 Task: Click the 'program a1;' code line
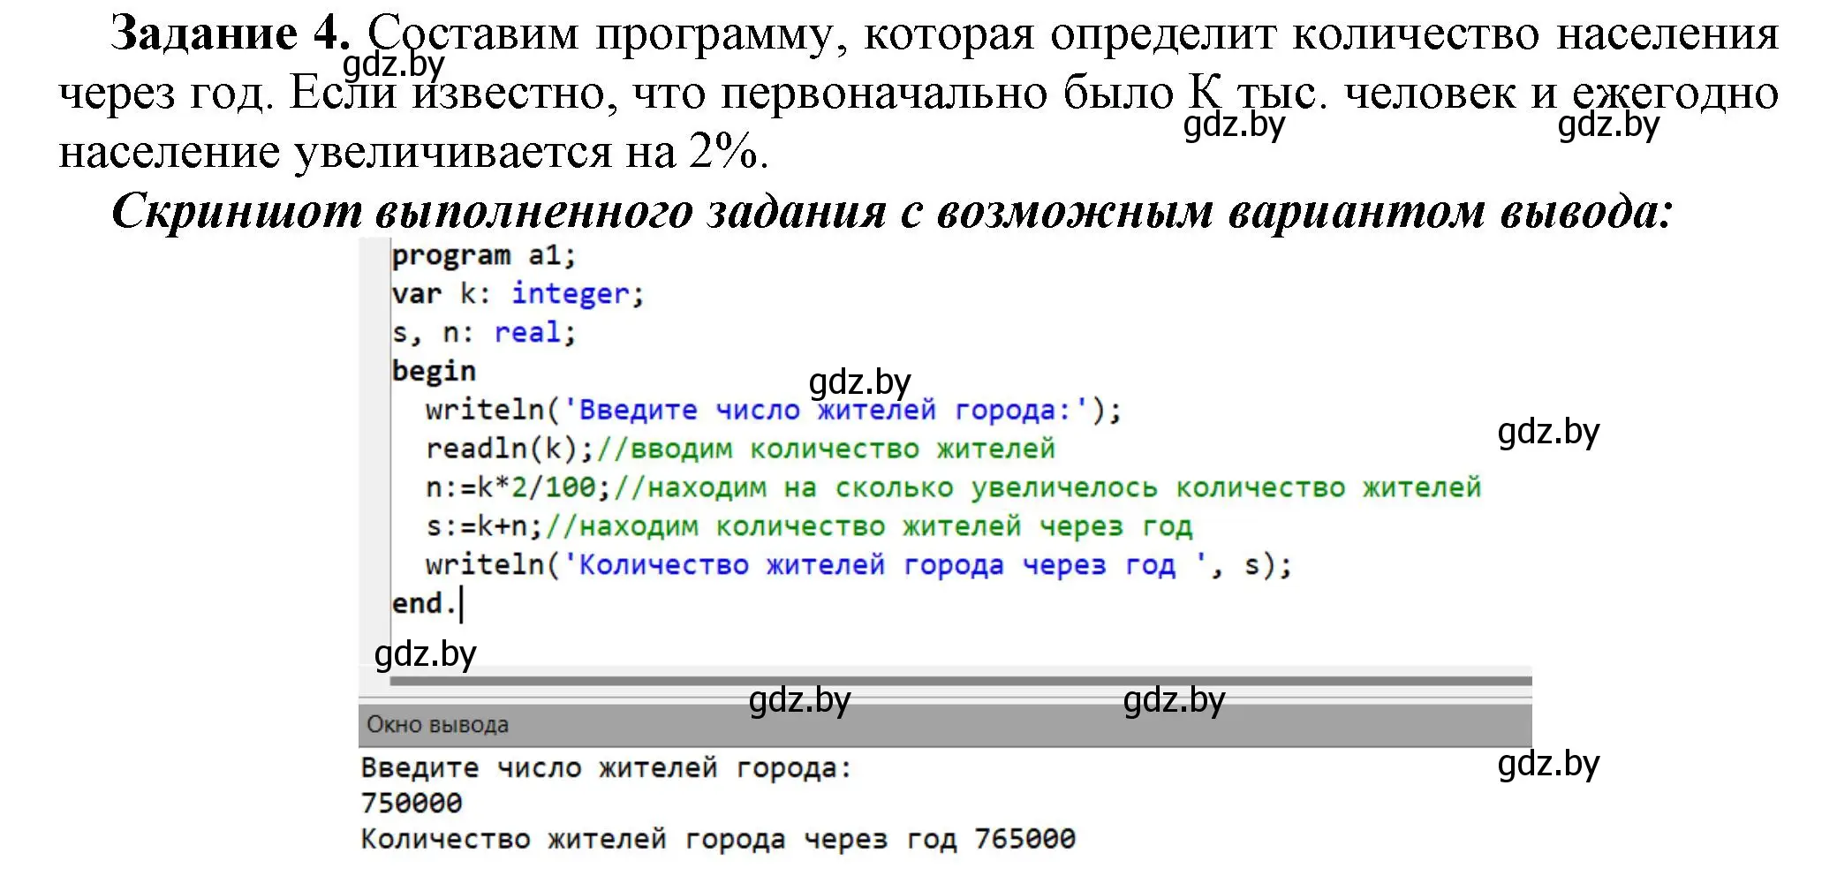[x=484, y=256]
